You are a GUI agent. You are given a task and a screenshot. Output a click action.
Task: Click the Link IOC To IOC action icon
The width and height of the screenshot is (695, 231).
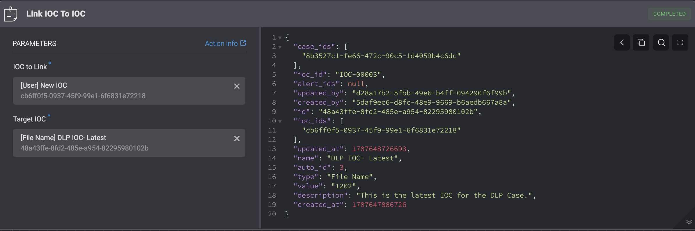[x=11, y=14]
